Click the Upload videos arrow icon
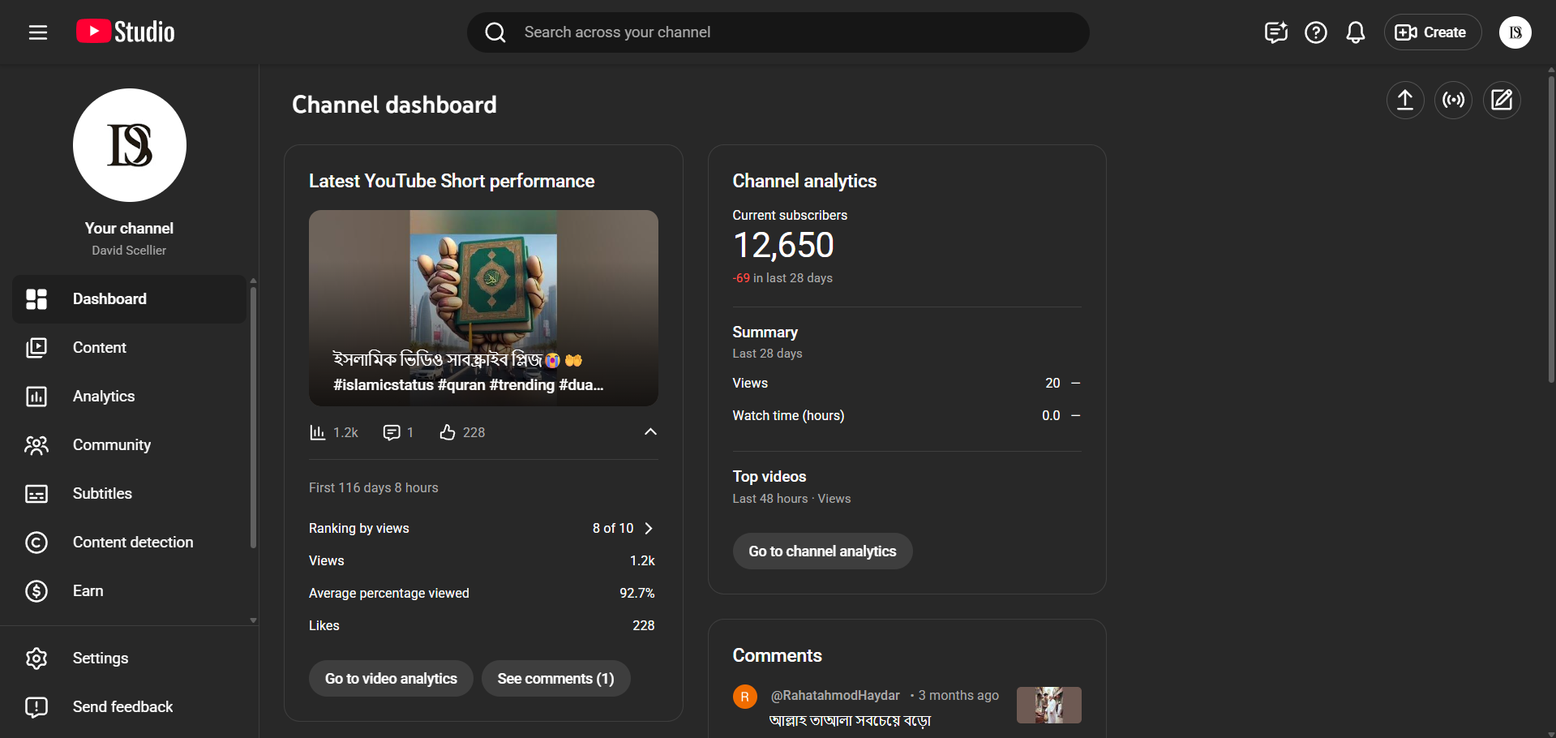The height and width of the screenshot is (738, 1556). [x=1404, y=101]
